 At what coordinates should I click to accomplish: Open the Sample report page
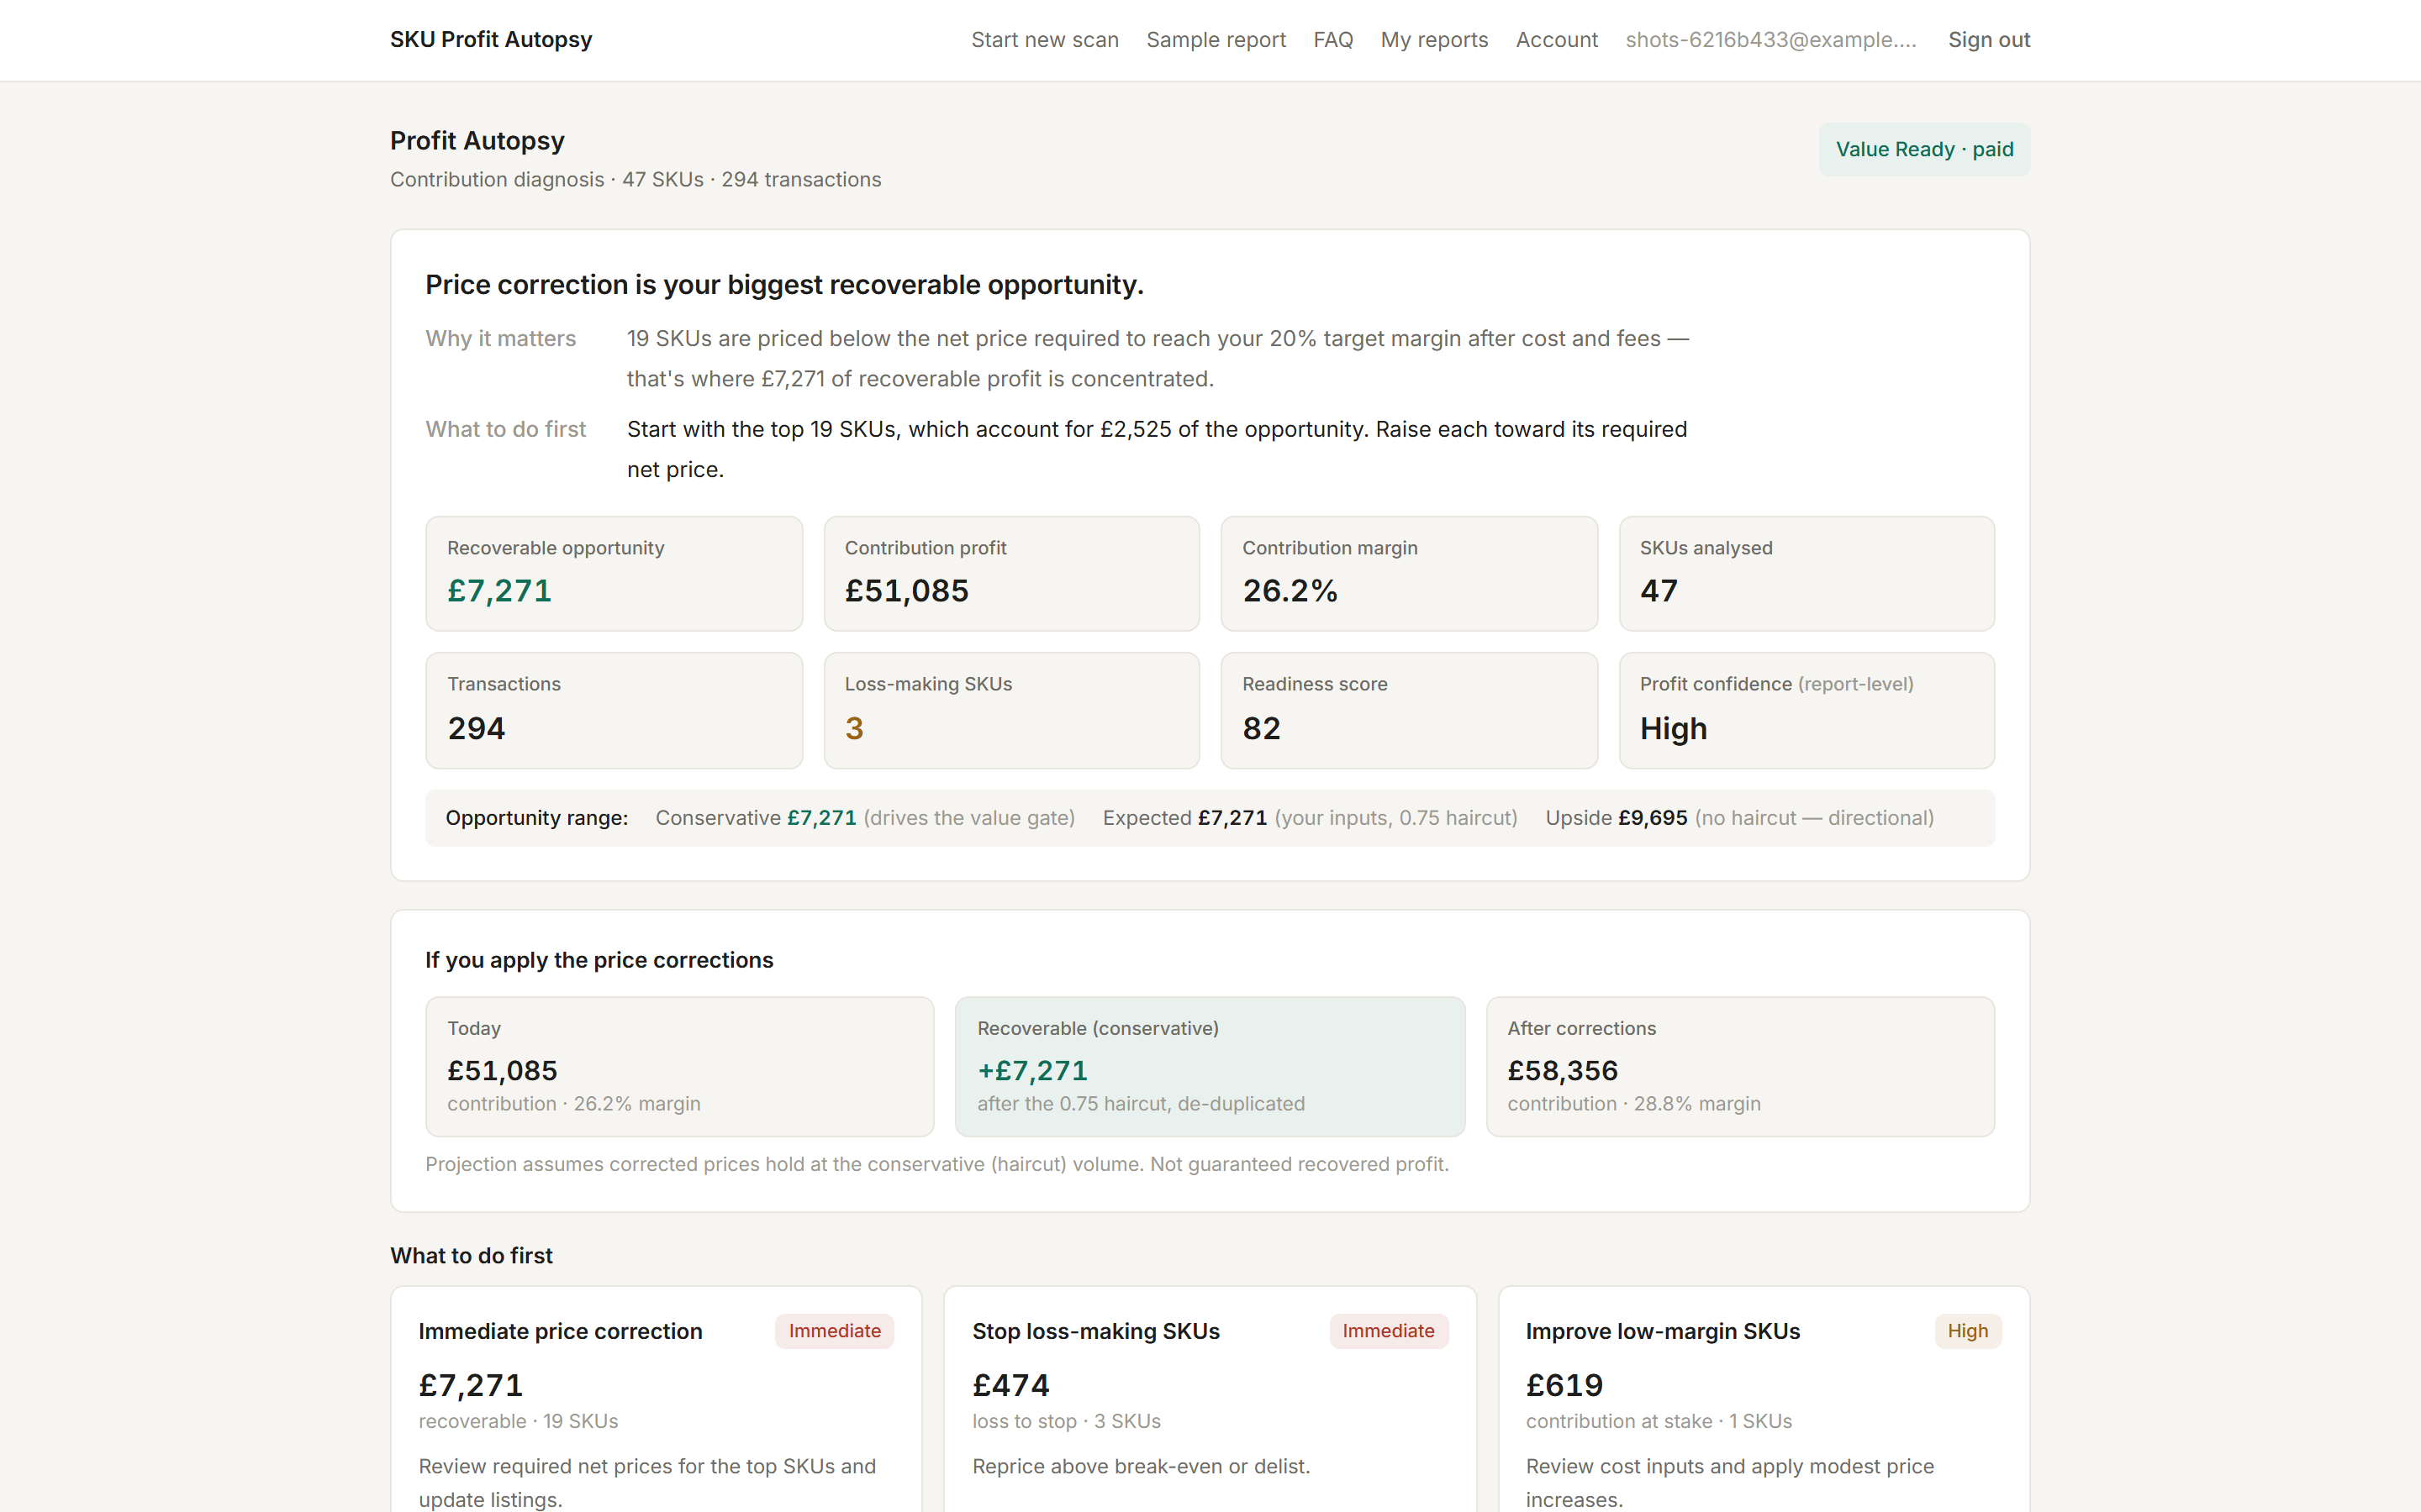coord(1216,40)
